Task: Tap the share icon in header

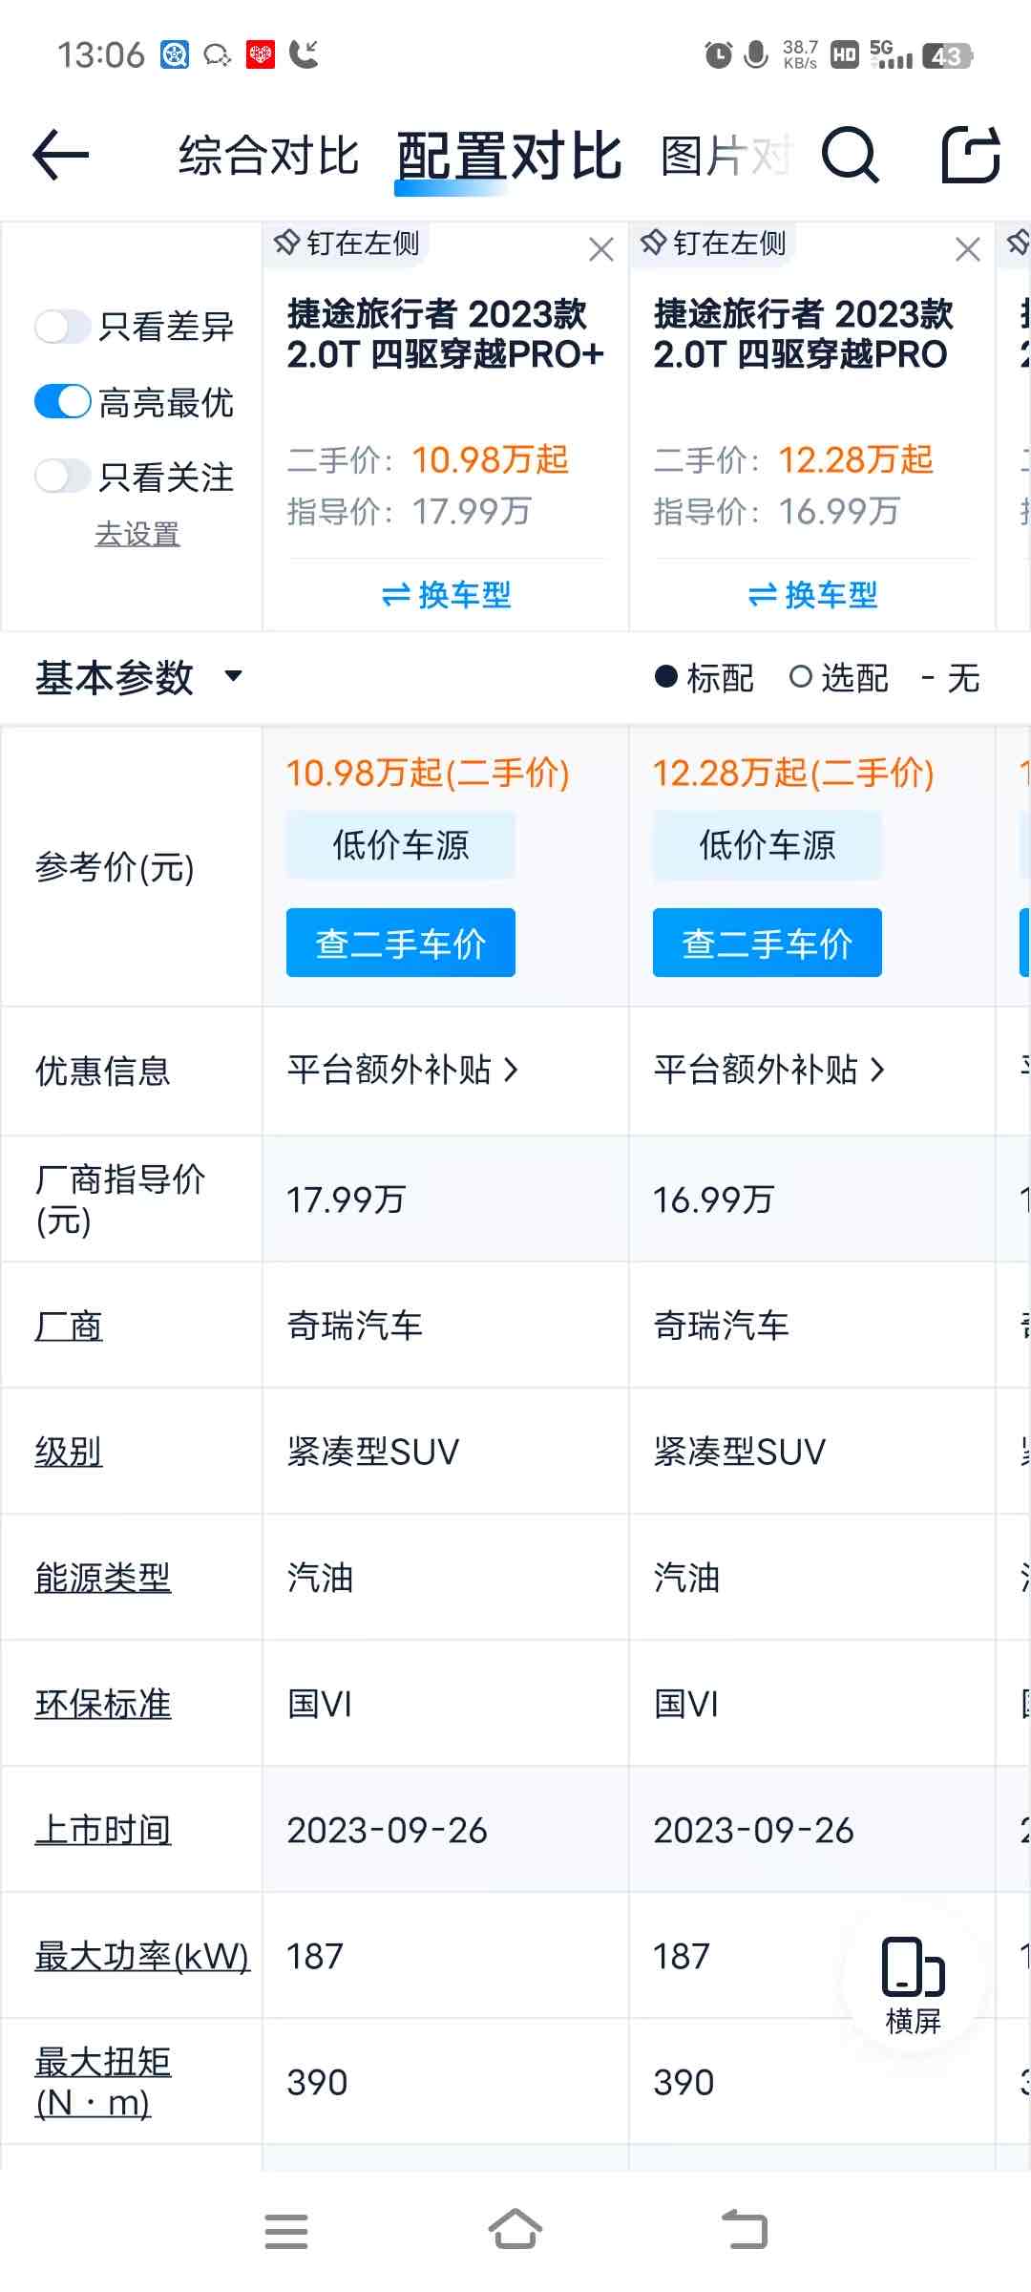Action: tap(970, 155)
